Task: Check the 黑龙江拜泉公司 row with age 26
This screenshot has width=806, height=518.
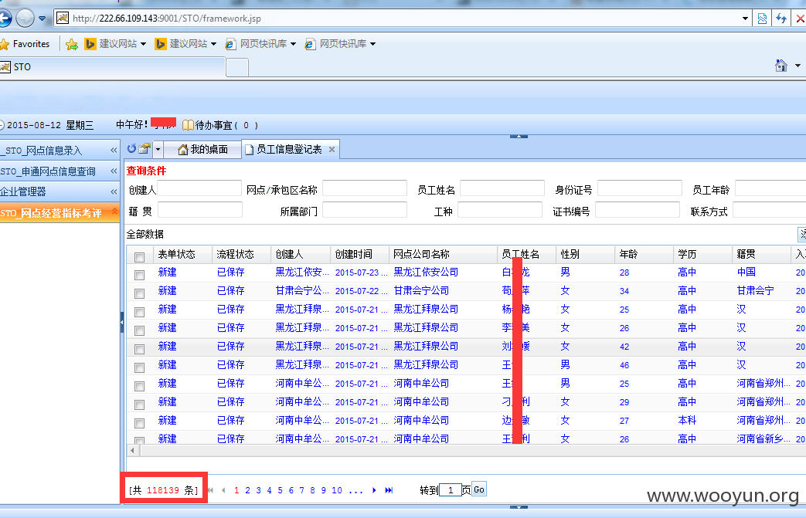Action: tap(139, 330)
